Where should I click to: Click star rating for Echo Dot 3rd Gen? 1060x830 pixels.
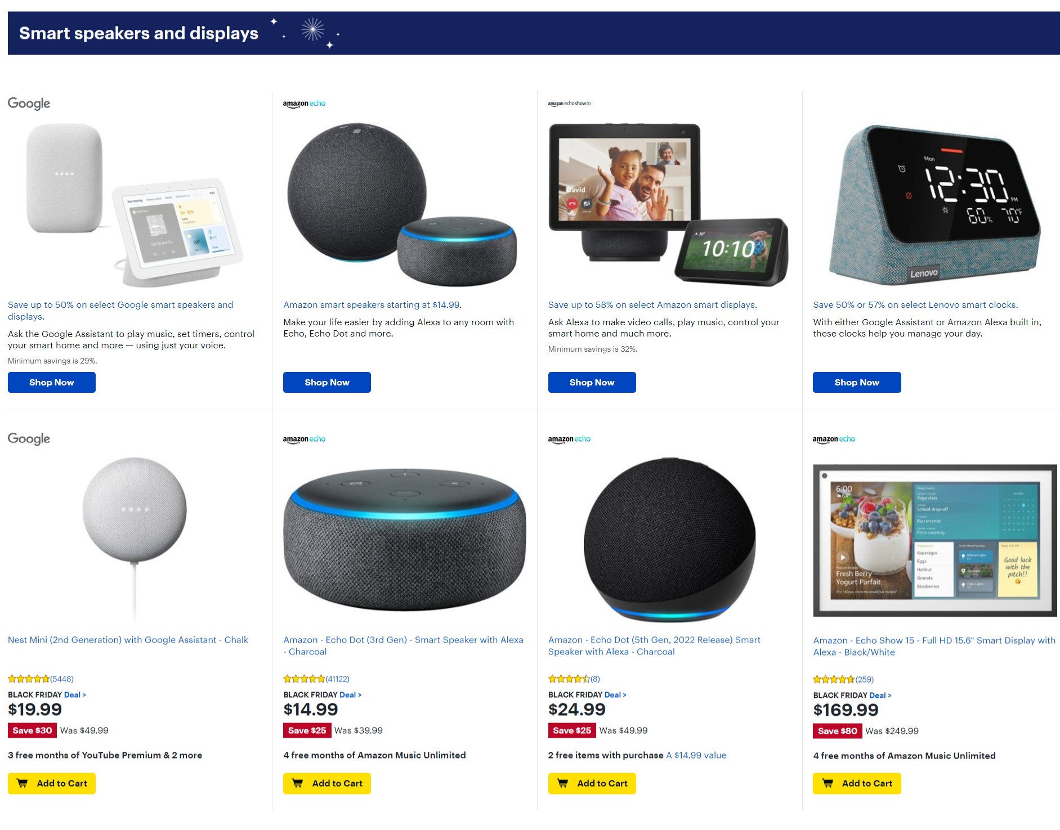pyautogui.click(x=304, y=679)
